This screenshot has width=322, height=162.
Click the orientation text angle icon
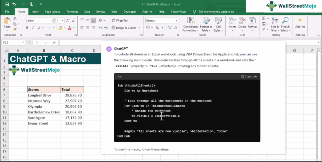tap(101, 20)
